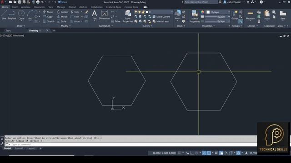Toggle object snap tracking in status bar

[204, 153]
